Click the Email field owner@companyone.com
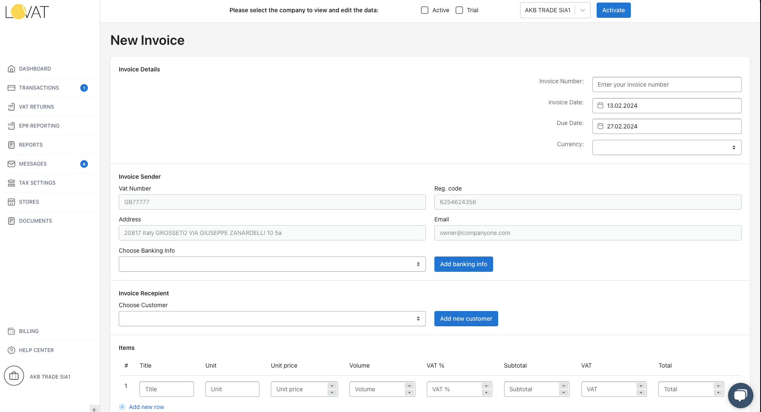Viewport: 761px width, 412px height. click(588, 233)
